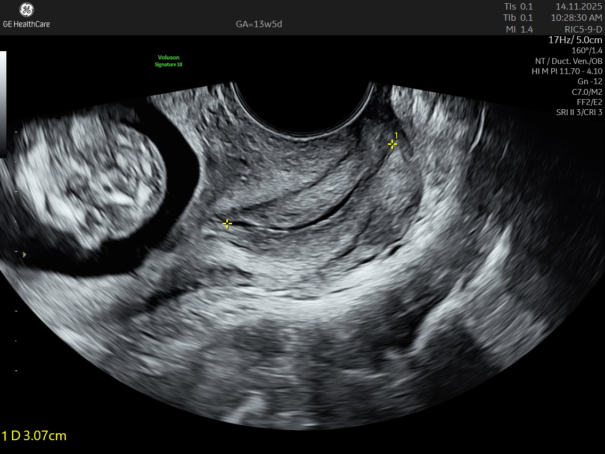Click the 14.11.2025 exam date

click(578, 7)
